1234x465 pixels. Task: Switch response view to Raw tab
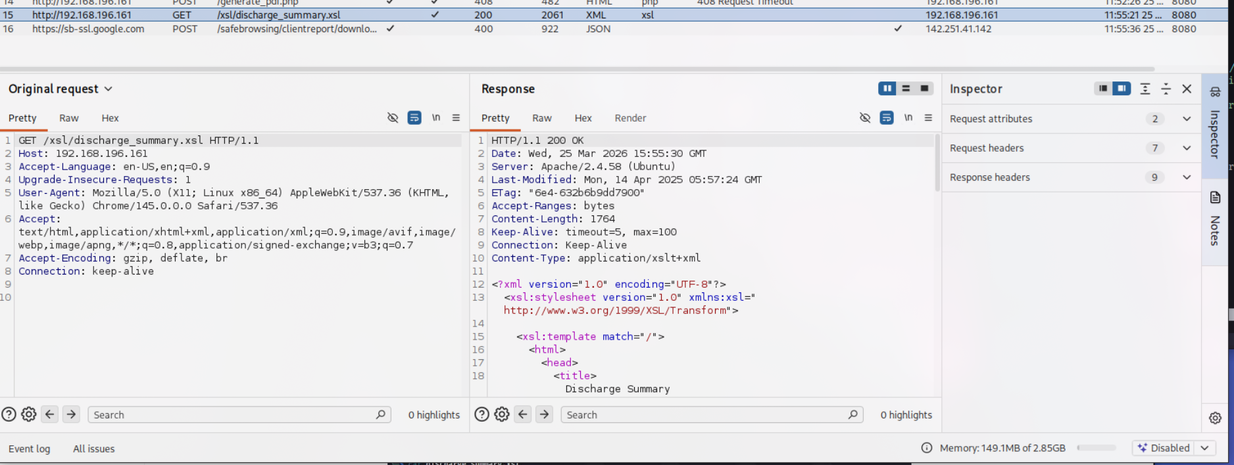542,118
